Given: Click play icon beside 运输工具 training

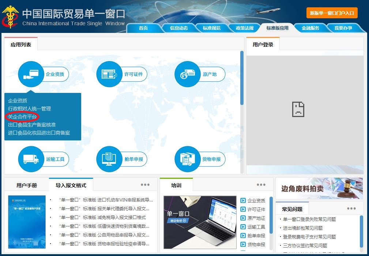Looking at the screenshot, I should pyautogui.click(x=243, y=227).
